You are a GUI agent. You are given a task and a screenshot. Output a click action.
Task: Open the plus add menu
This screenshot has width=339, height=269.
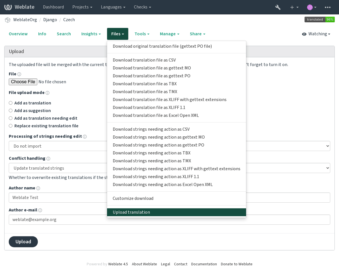tap(294, 7)
